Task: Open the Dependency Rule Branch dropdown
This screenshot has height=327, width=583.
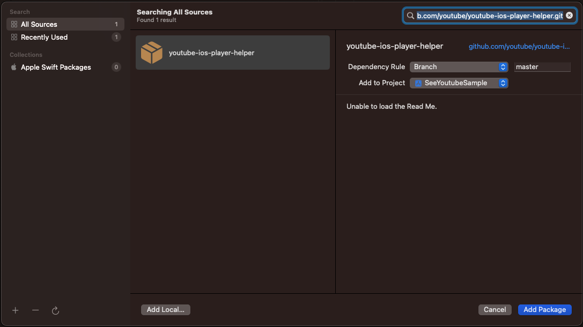Action: point(459,67)
